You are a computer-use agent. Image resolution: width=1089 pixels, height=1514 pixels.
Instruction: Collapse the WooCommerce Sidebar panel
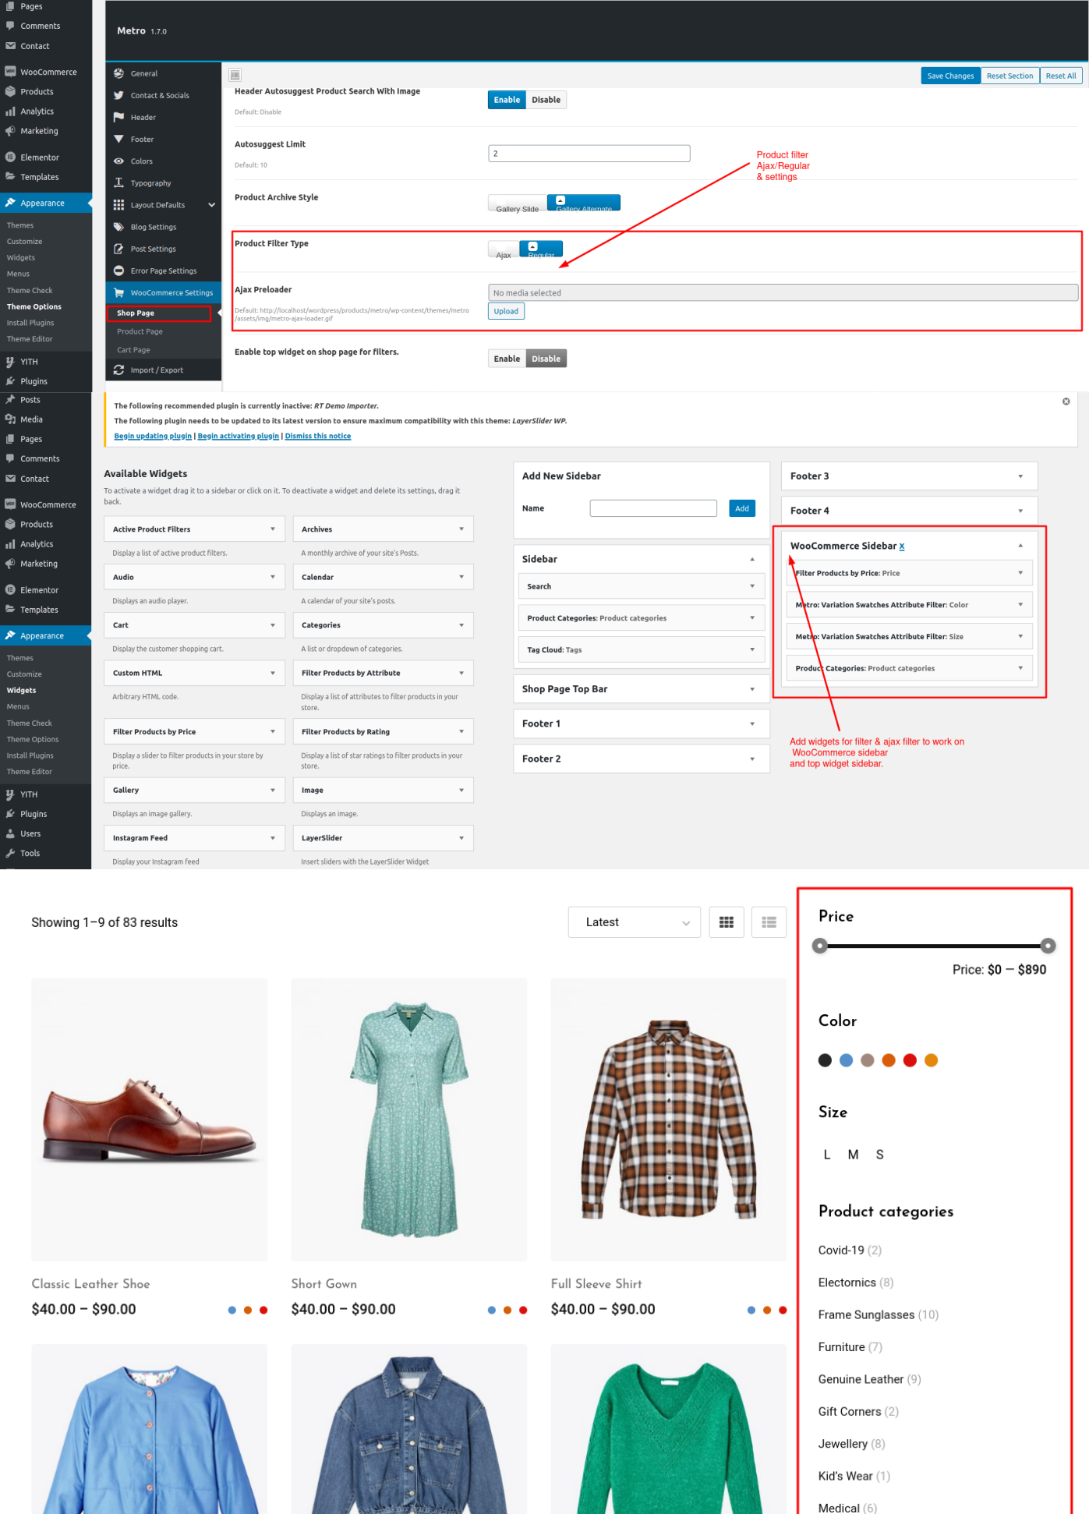pyautogui.click(x=1020, y=546)
